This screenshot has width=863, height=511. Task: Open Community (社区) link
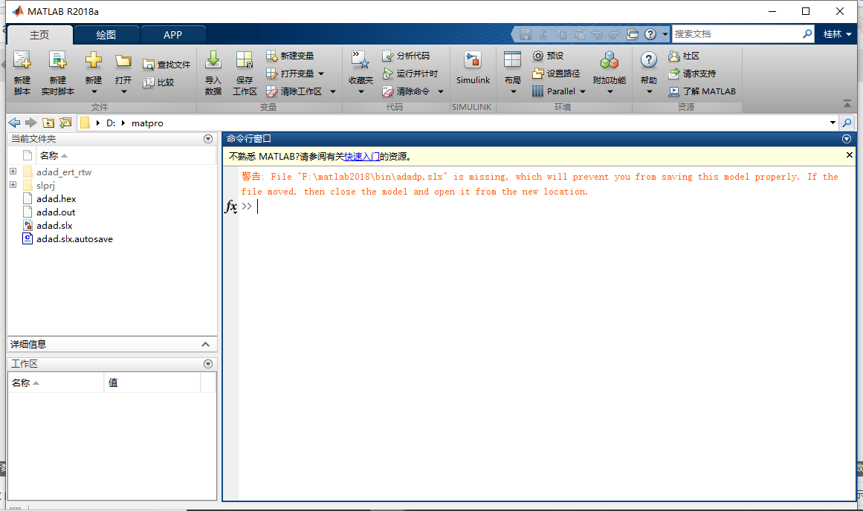(684, 56)
